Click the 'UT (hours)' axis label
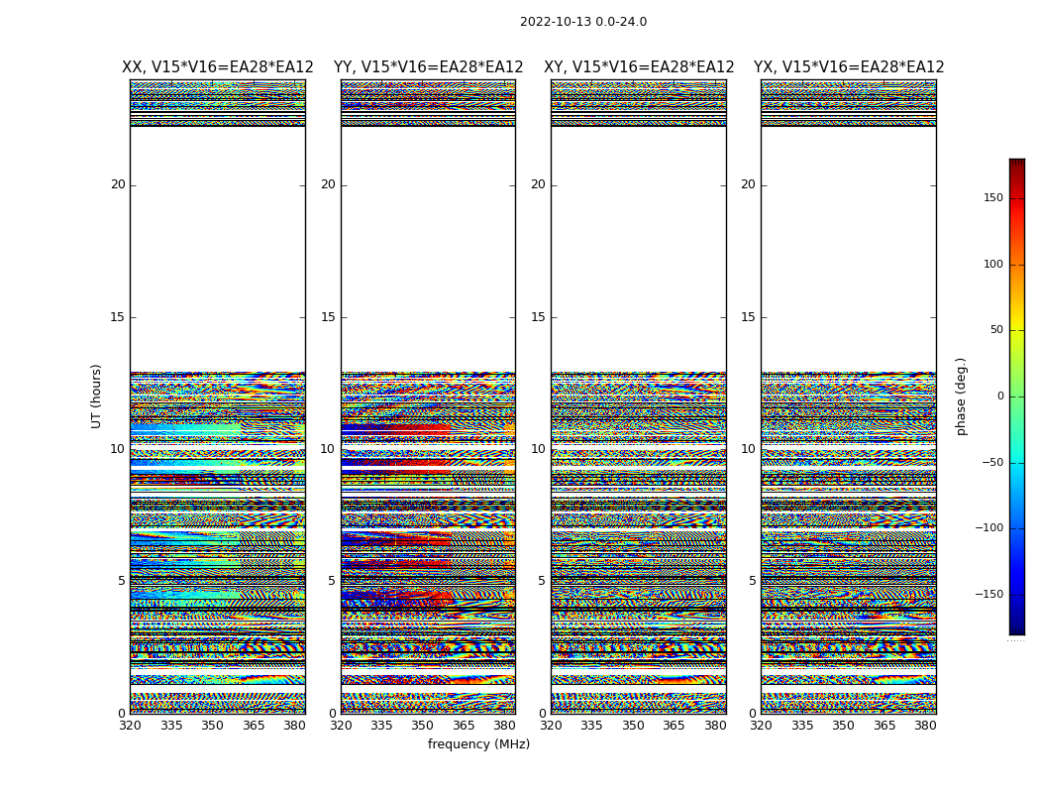The image size is (1040, 793). click(96, 396)
